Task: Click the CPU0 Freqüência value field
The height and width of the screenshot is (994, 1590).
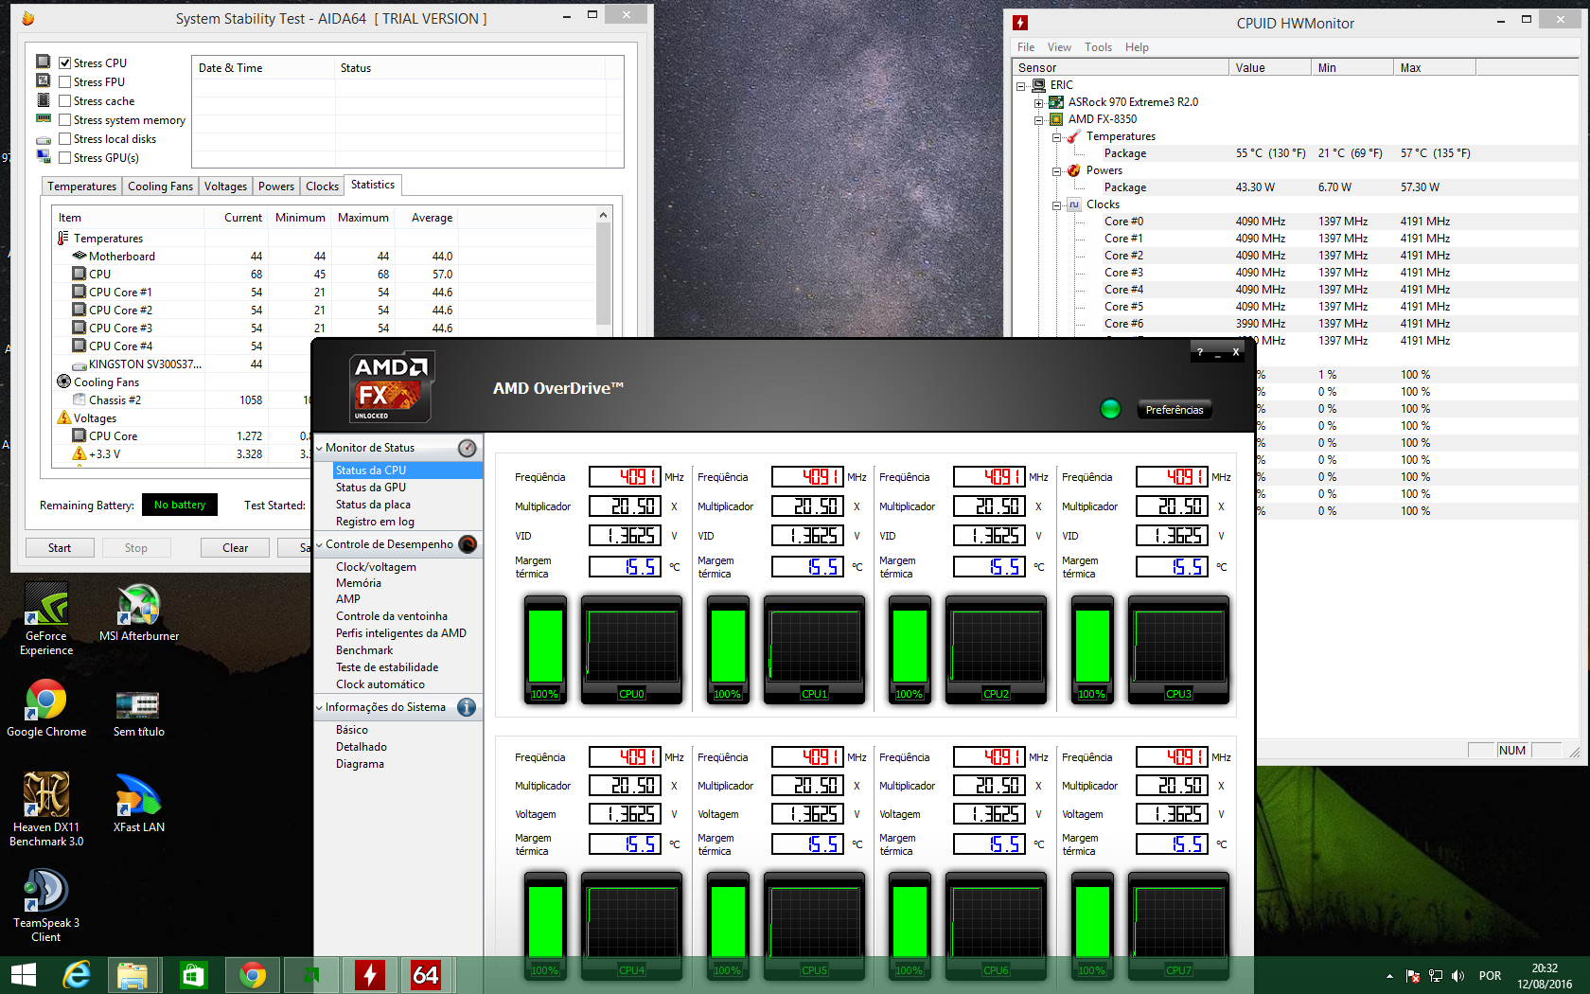Action: pyautogui.click(x=625, y=477)
